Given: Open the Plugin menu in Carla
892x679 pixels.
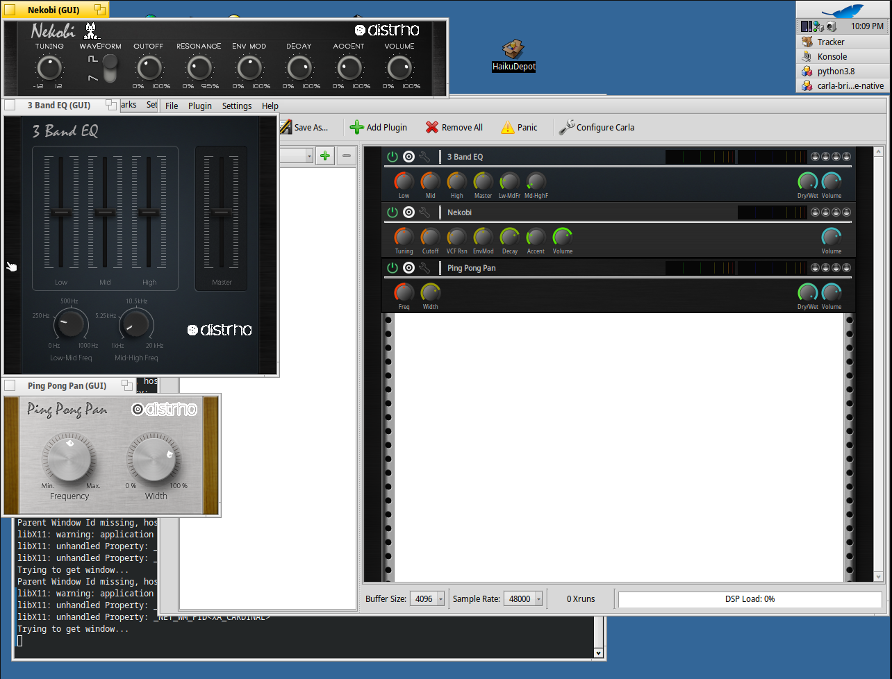Looking at the screenshot, I should tap(200, 106).
